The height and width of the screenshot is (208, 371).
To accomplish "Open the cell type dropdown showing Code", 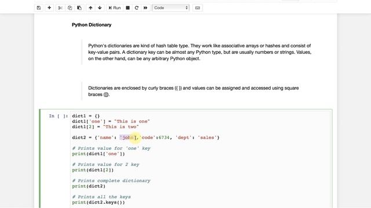I will coord(170,8).
